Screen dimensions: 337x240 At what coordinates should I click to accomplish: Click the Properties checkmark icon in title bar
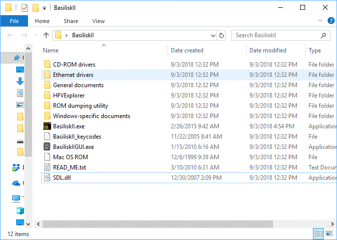[x=25, y=8]
